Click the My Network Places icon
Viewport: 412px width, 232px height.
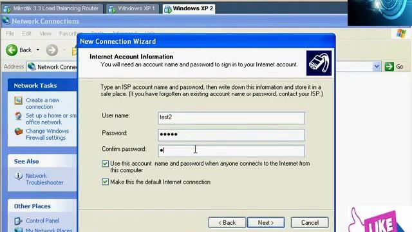19,229
